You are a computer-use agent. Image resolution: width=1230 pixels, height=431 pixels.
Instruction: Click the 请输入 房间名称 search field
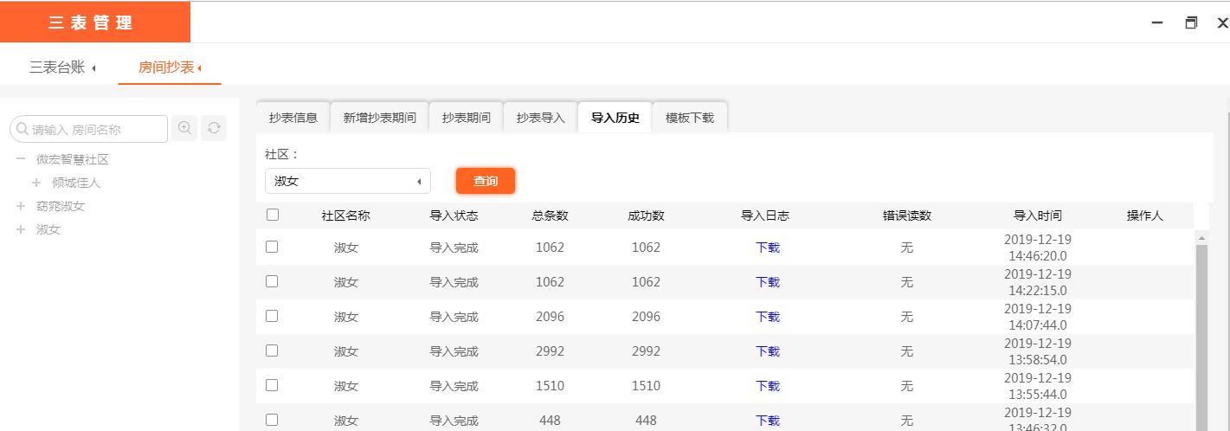click(x=95, y=129)
